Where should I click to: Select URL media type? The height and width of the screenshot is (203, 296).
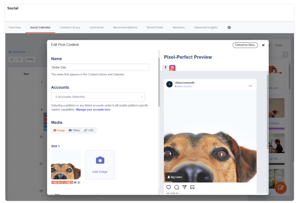tap(89, 130)
